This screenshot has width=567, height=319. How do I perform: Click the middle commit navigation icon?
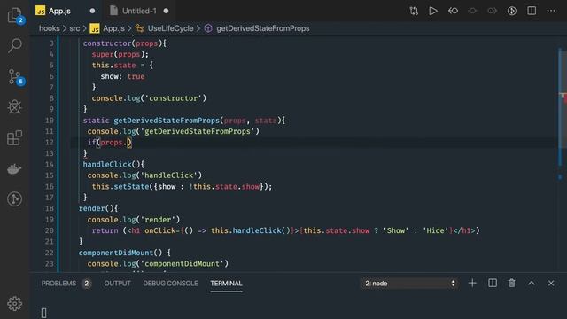[x=472, y=11]
